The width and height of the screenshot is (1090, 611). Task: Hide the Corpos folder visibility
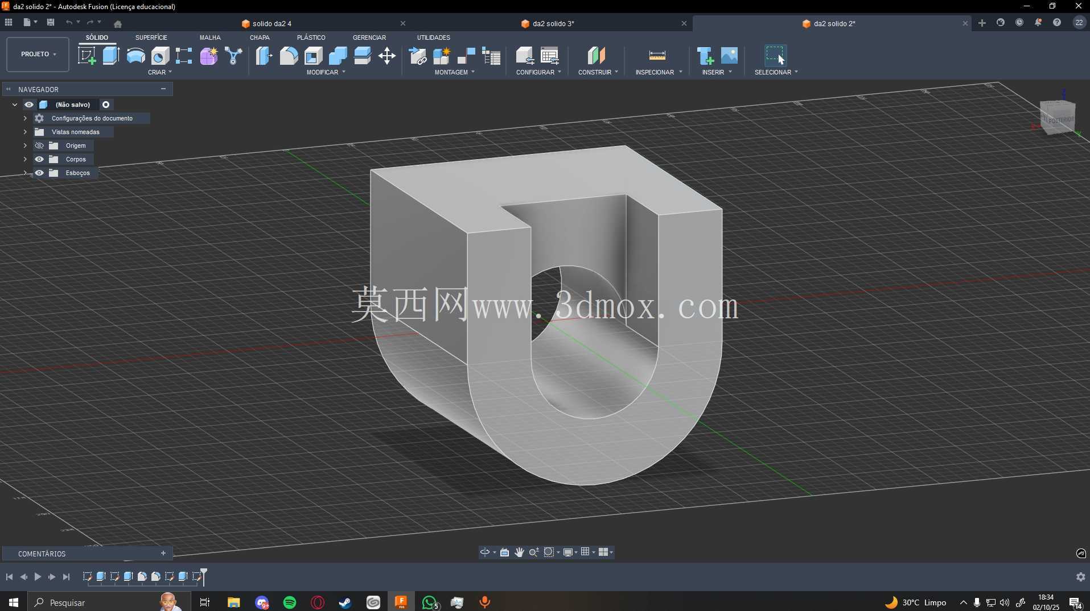39,159
